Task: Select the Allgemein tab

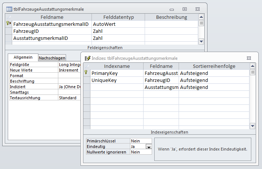Action: [23, 57]
